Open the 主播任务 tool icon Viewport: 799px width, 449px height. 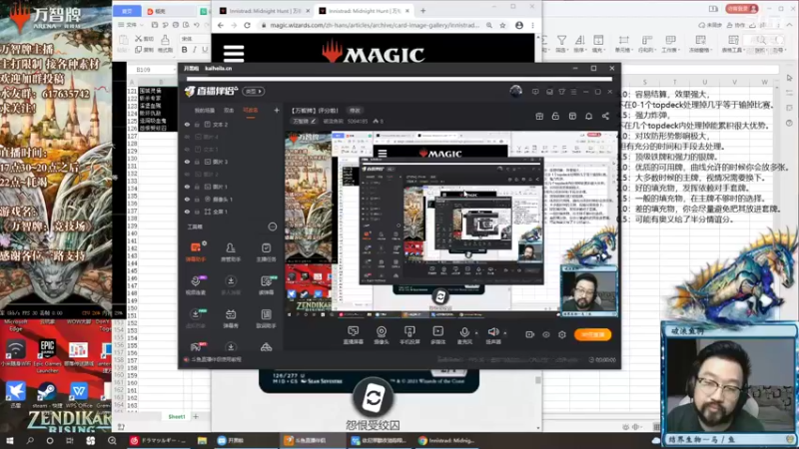point(266,251)
